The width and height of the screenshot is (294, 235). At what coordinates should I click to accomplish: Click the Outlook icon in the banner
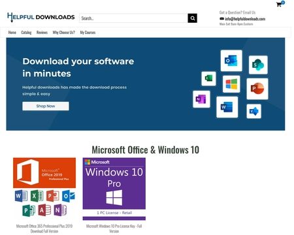click(231, 61)
